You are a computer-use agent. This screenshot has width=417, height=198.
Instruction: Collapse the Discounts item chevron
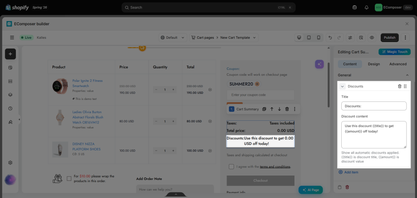coord(342,86)
